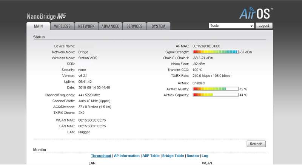Select the SERVICES tab
Screen dimensions: 302x165
tap(134, 26)
